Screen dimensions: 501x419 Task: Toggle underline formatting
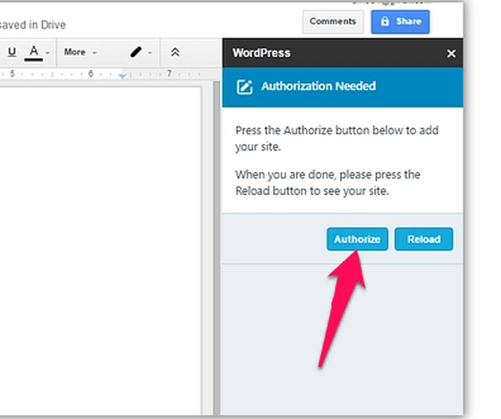pyautogui.click(x=12, y=52)
